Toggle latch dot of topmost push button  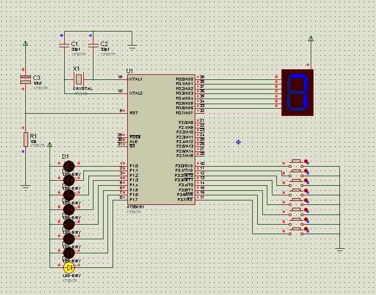(x=306, y=161)
